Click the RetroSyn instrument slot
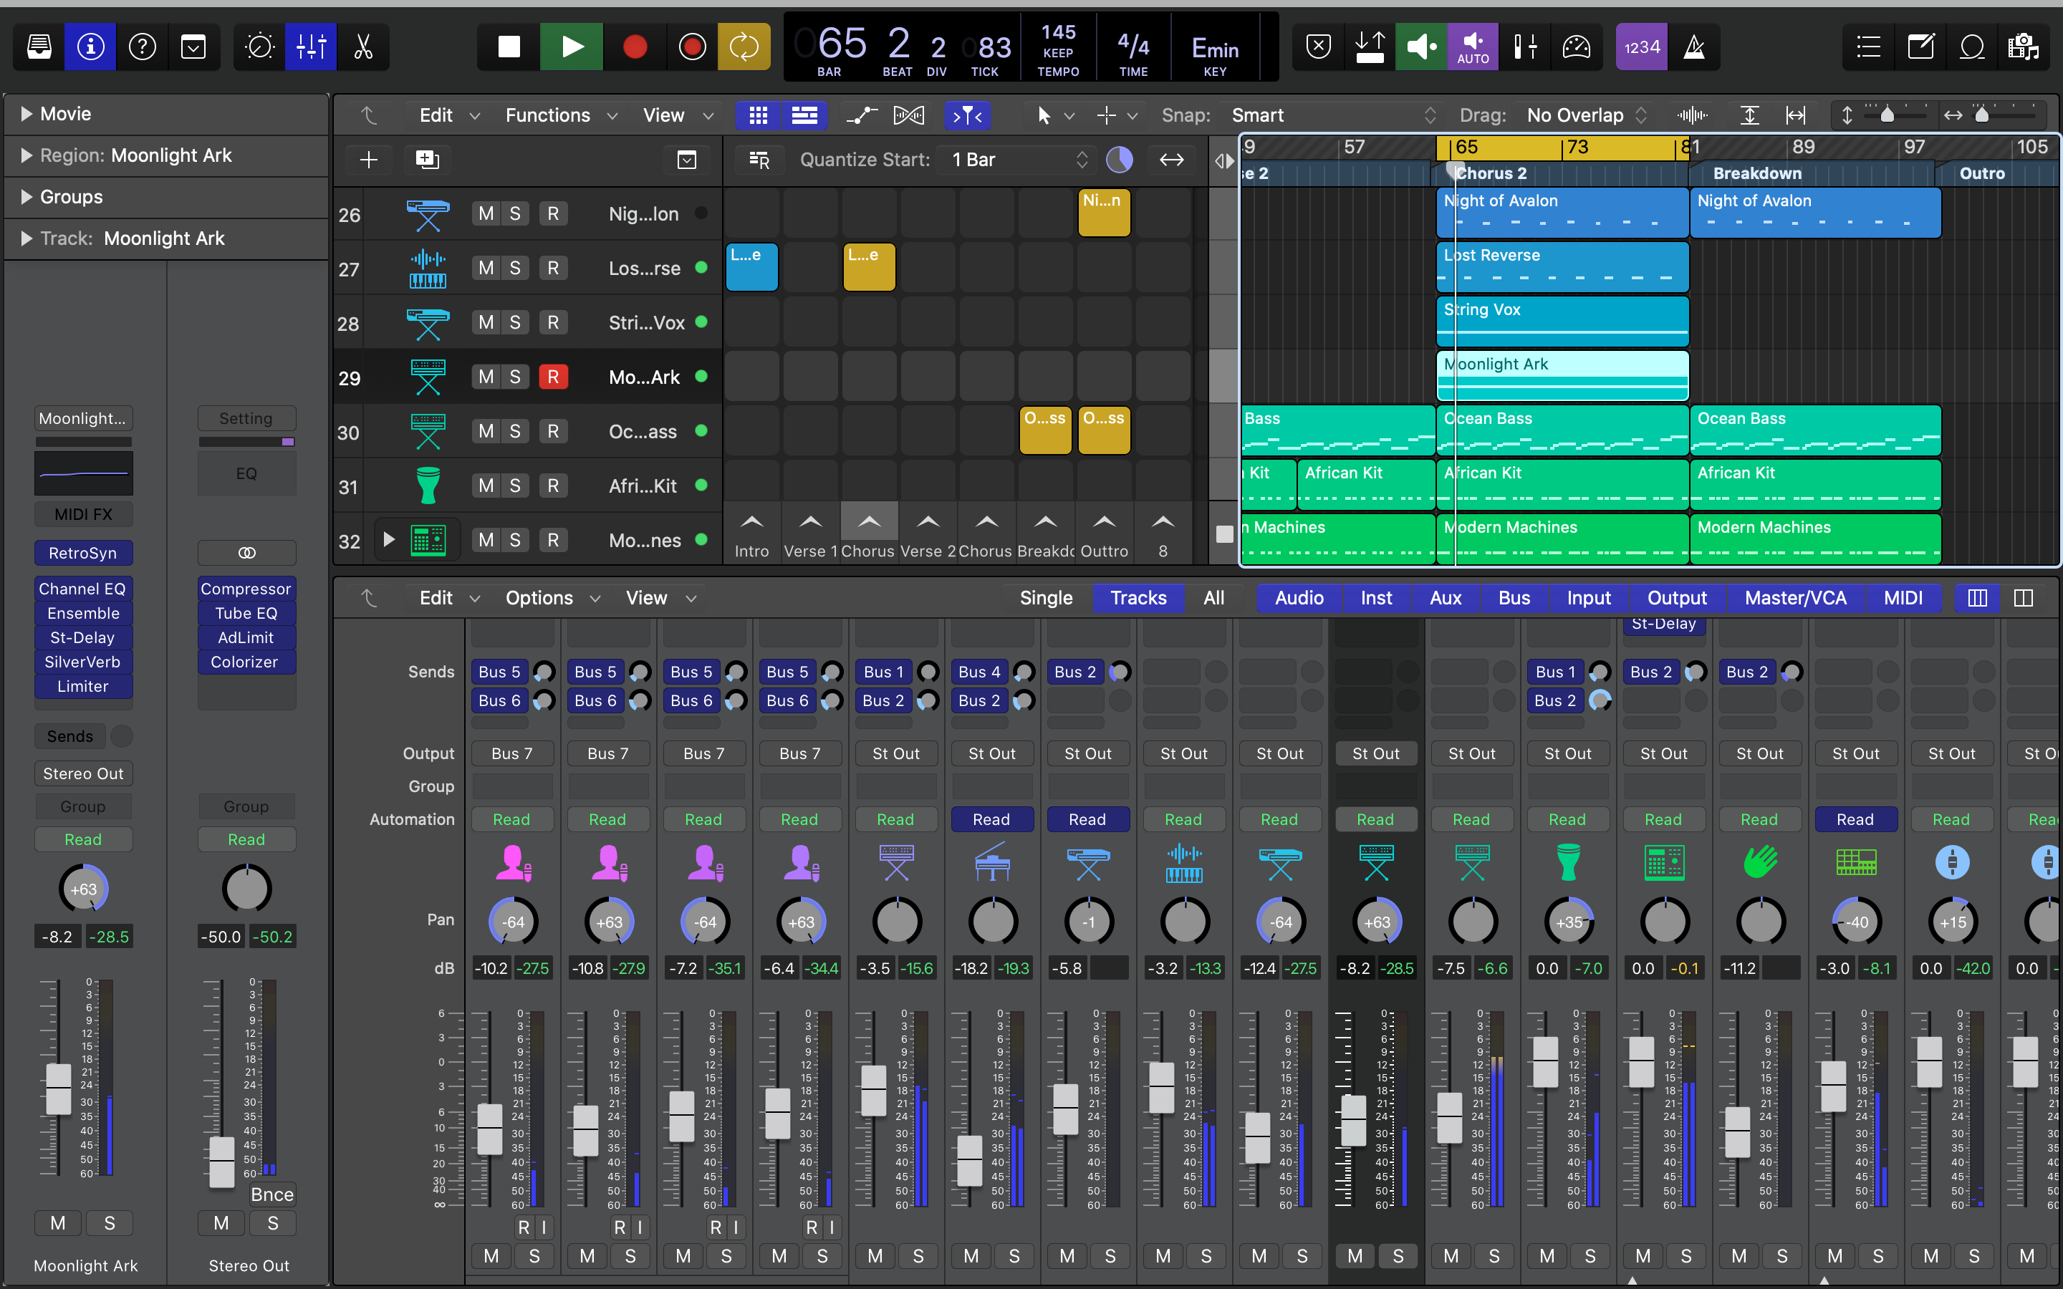 [x=82, y=552]
